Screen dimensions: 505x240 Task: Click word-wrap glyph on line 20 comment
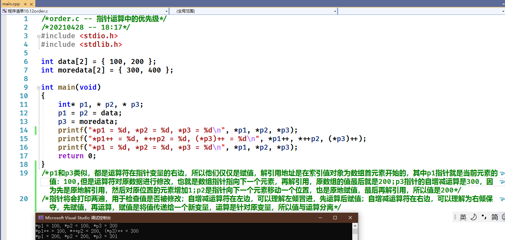[x=502, y=199]
